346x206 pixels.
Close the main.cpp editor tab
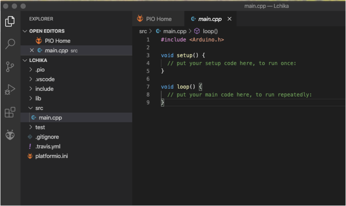coord(229,19)
